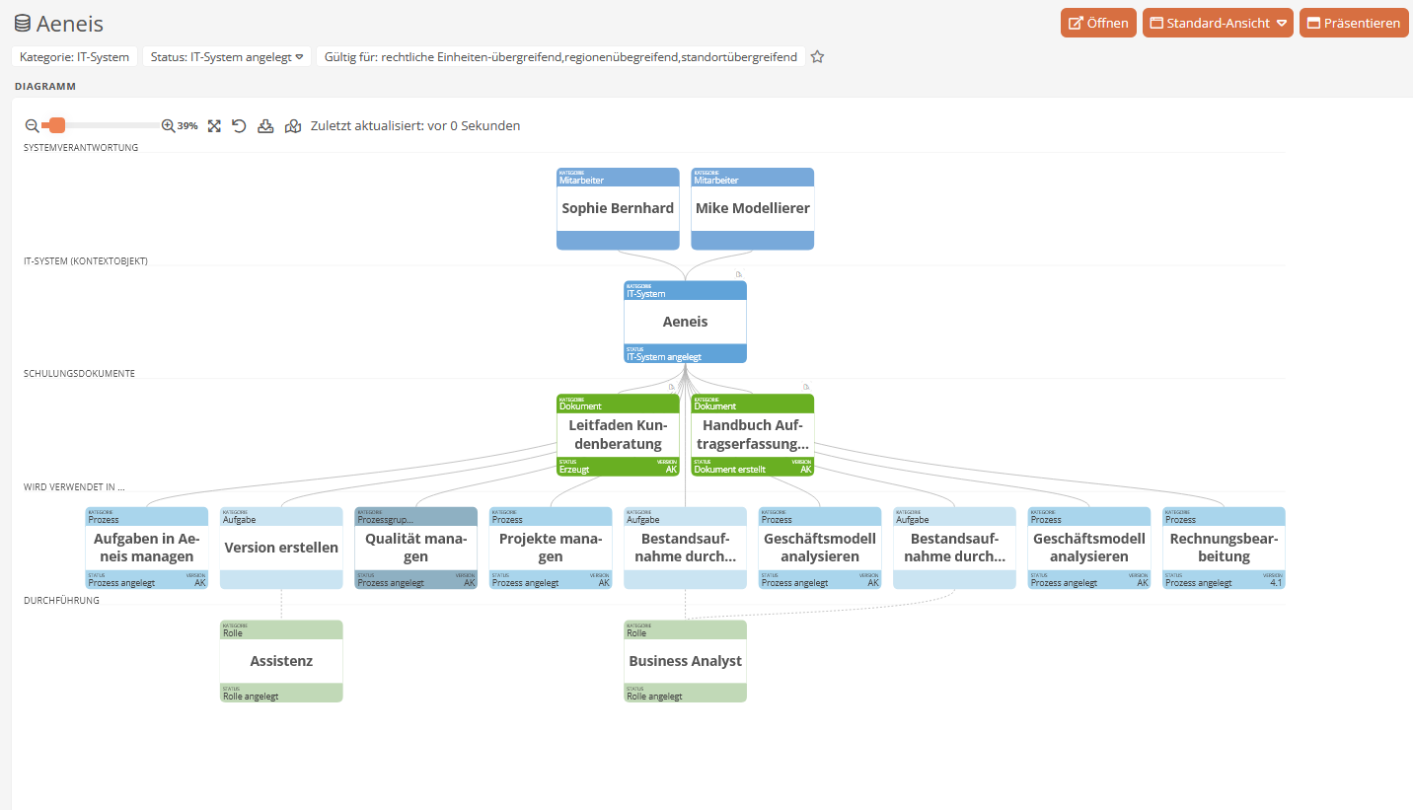Select the Projekte managen process node
This screenshot has width=1413, height=810.
click(x=551, y=548)
